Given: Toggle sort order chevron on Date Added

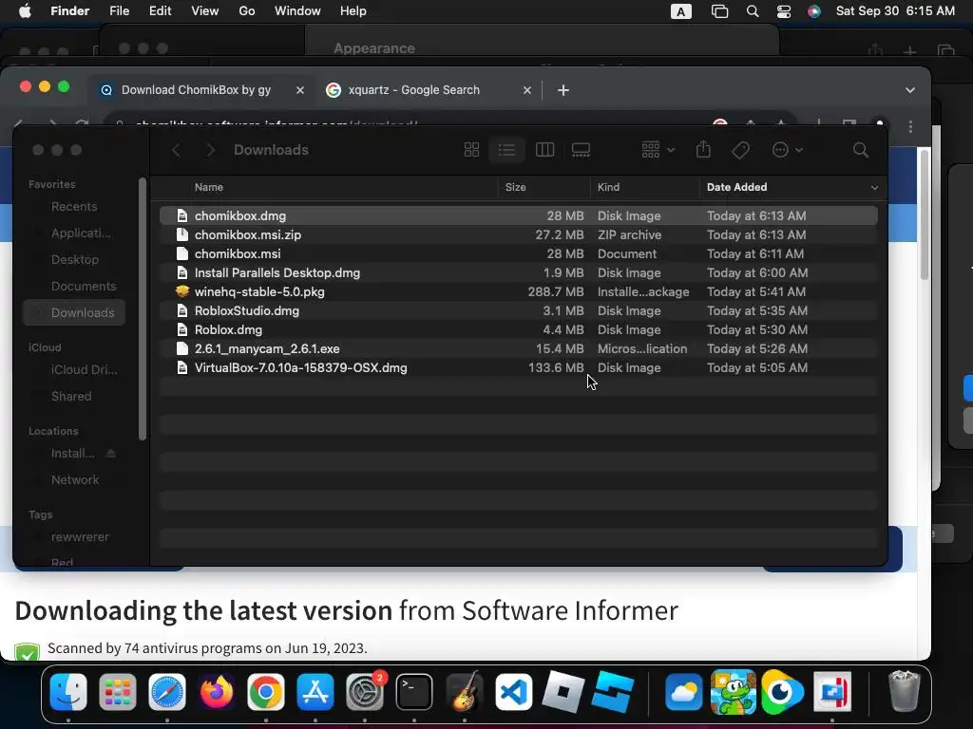Looking at the screenshot, I should pos(874,188).
